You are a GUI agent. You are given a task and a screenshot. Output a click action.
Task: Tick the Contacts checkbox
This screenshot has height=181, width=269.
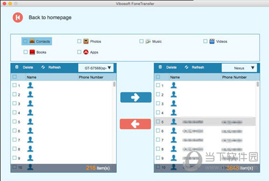click(25, 41)
